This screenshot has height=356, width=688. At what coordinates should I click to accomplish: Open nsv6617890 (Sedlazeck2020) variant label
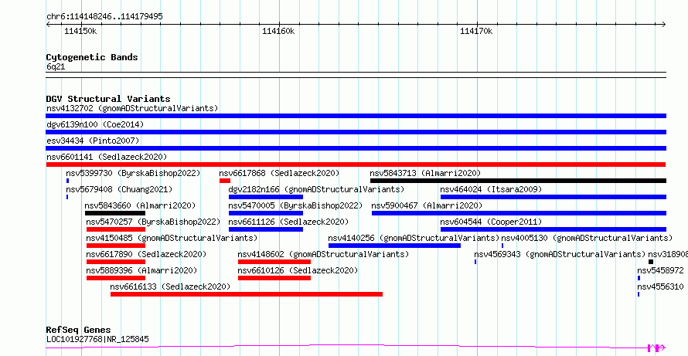(x=146, y=254)
